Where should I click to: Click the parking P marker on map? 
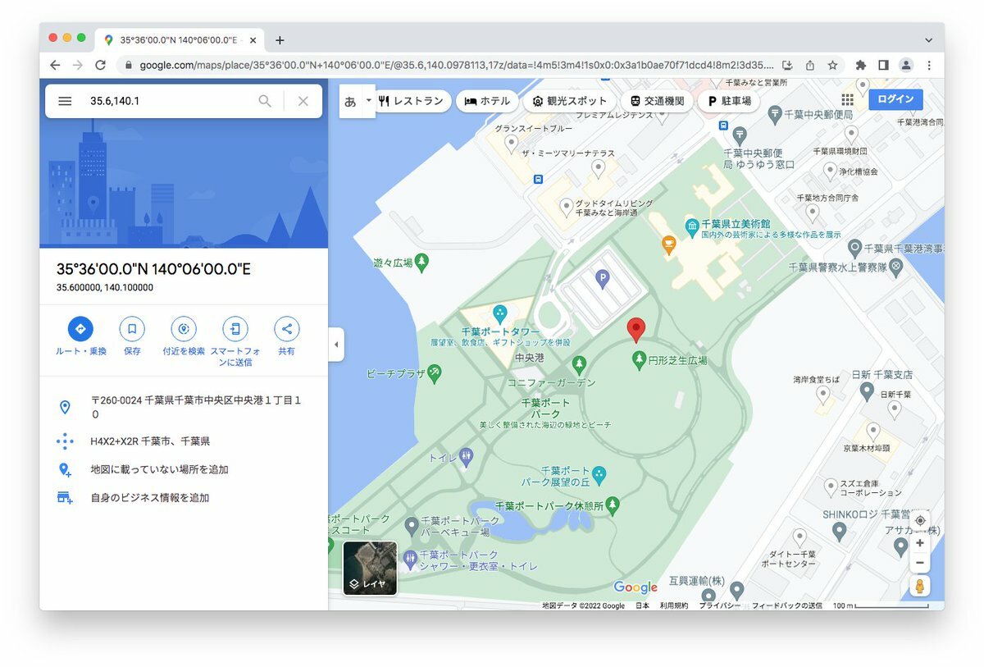click(603, 279)
